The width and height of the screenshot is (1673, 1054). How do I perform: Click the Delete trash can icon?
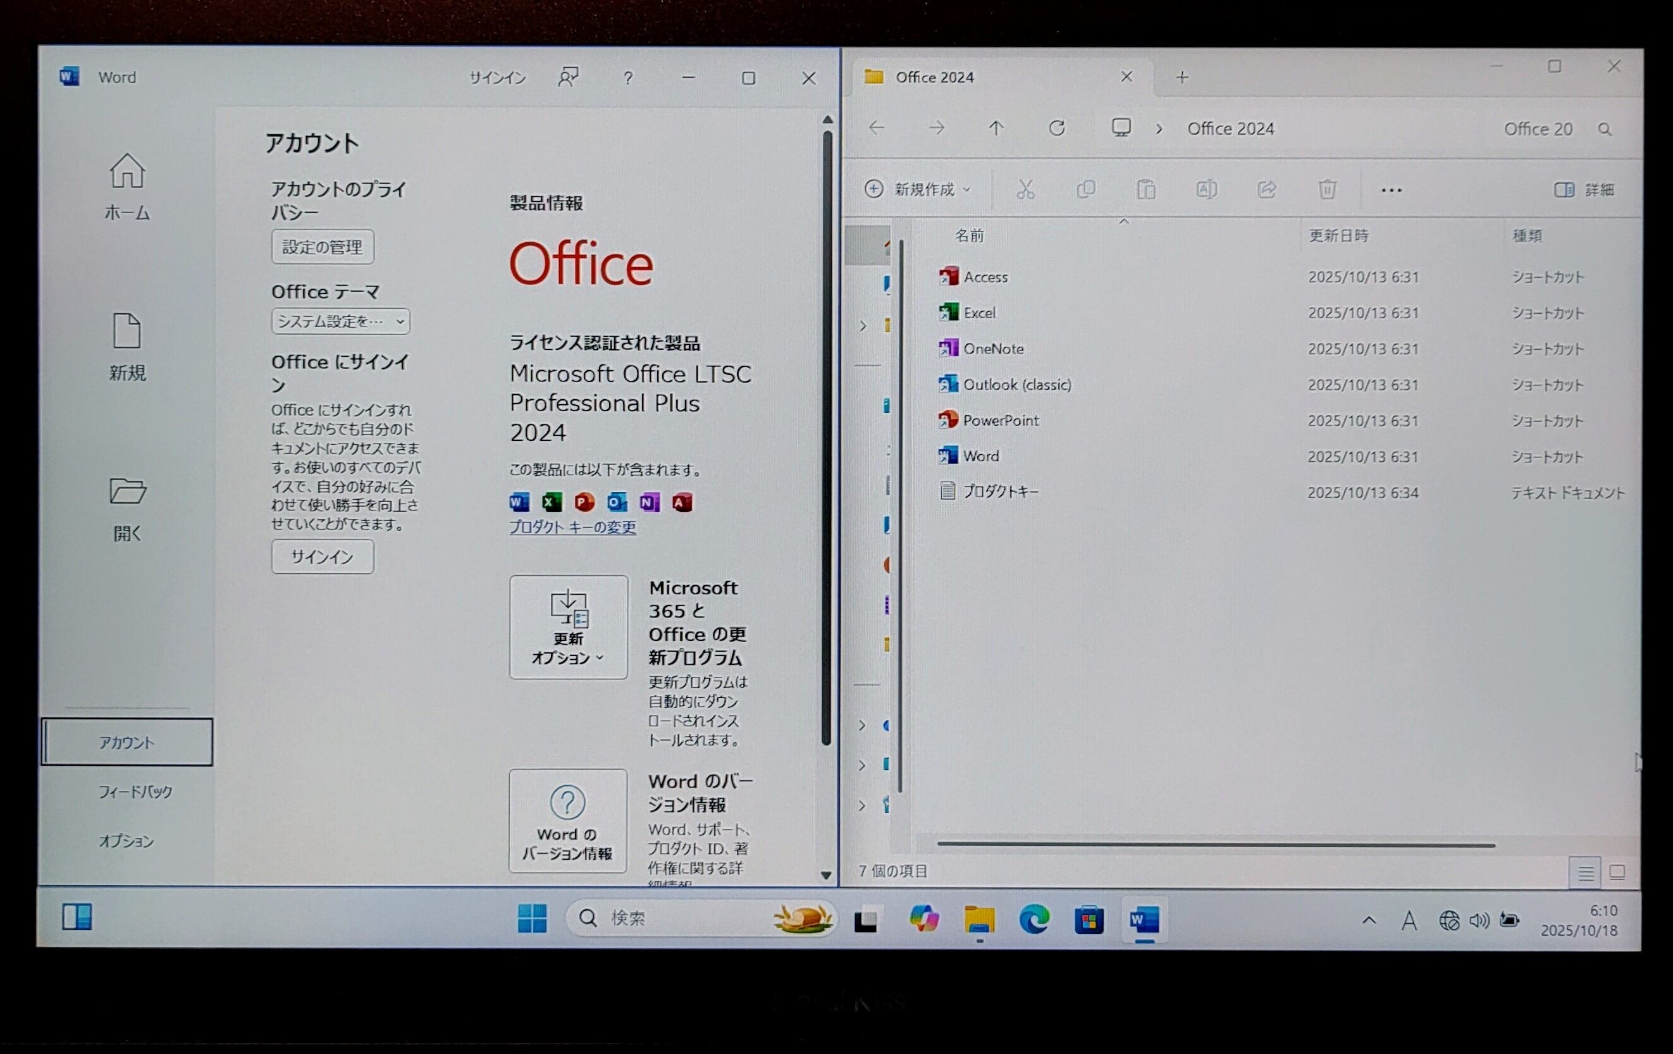coord(1327,190)
